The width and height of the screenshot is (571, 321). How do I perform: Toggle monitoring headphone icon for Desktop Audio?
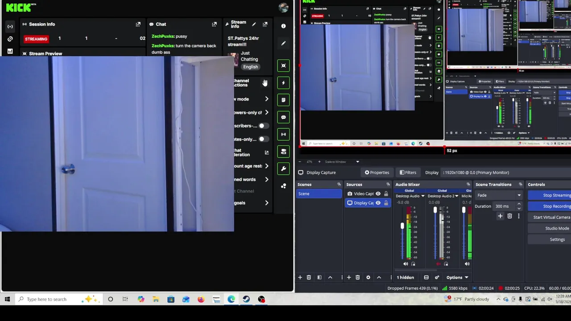coord(413,264)
